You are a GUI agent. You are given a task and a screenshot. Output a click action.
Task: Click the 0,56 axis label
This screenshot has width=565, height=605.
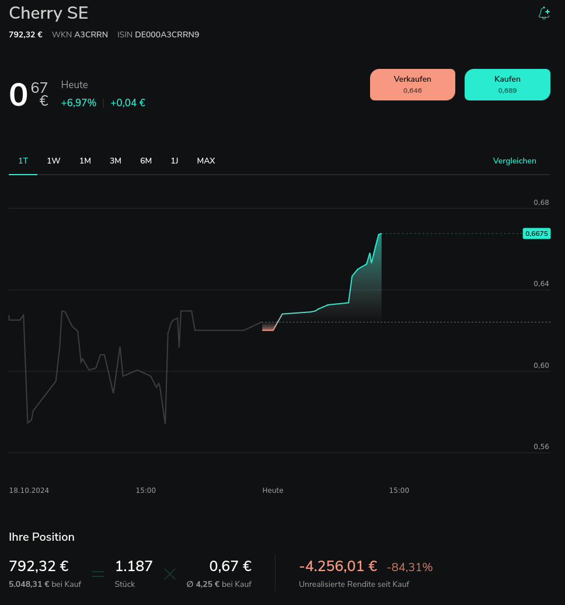pos(541,446)
